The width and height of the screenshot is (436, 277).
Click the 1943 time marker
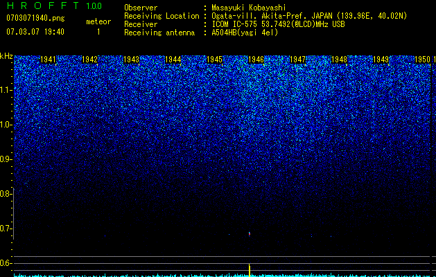pyautogui.click(x=131, y=60)
